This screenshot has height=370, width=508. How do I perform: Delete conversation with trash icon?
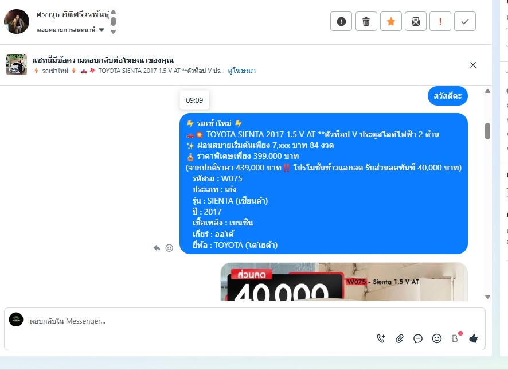(x=366, y=21)
